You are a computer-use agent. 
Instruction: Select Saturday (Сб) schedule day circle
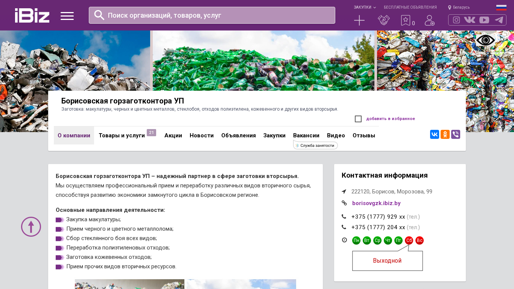409,240
